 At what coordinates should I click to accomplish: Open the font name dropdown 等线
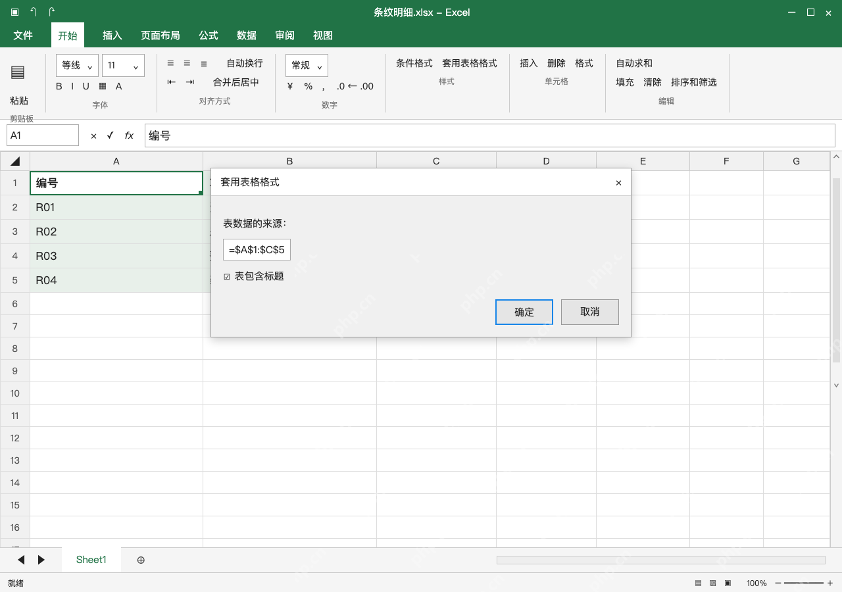click(78, 66)
